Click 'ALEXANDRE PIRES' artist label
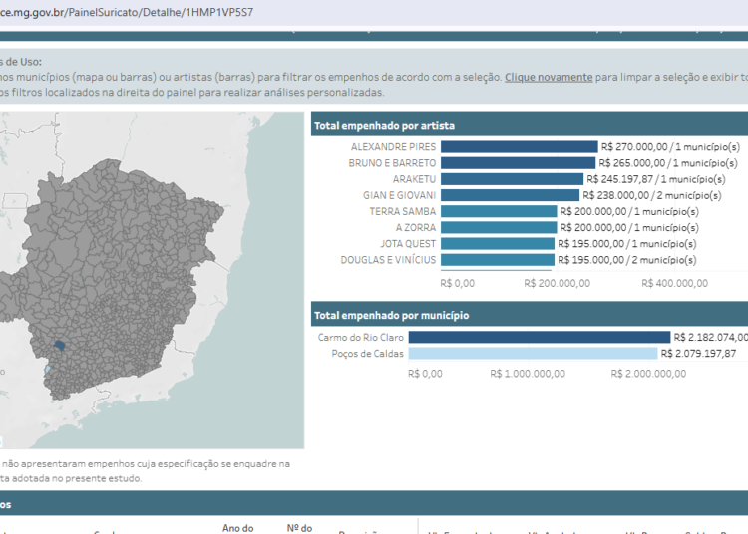The image size is (748, 534). pyautogui.click(x=393, y=147)
